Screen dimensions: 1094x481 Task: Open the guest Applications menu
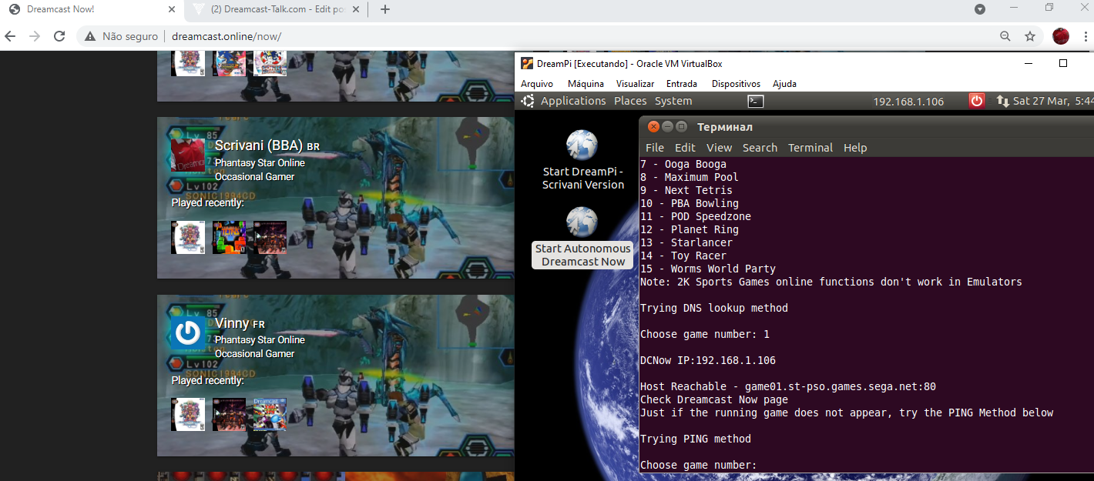click(x=573, y=101)
